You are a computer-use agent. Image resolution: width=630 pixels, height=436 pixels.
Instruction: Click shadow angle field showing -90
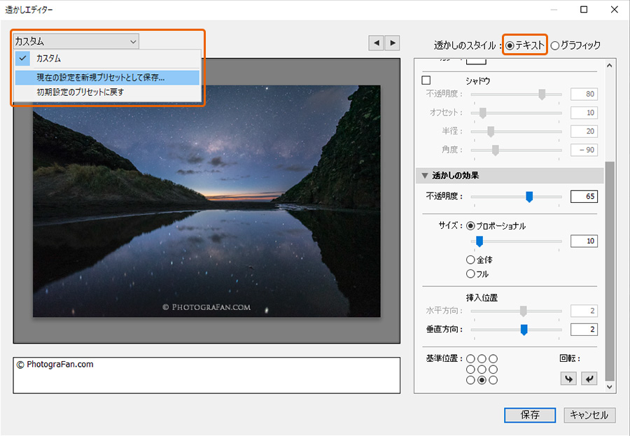click(584, 150)
